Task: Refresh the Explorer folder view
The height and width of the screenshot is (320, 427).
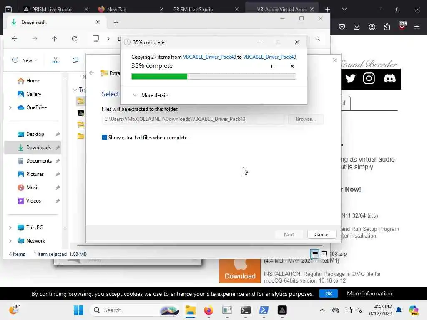Action: click(x=74, y=39)
